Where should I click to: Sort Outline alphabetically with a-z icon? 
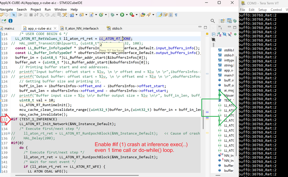[x=219, y=34]
